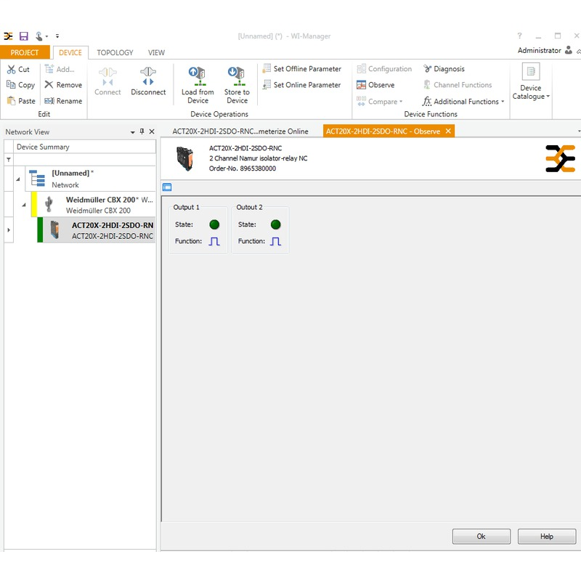Open Set Offline Parameter

[x=301, y=69]
